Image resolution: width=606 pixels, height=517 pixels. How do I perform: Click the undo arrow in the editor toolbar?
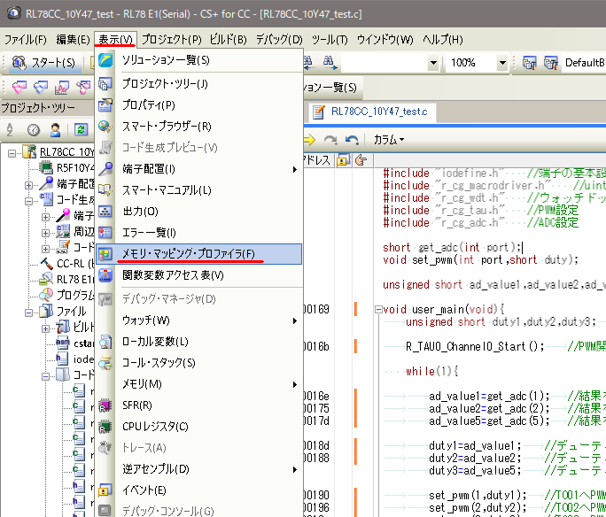pos(352,140)
